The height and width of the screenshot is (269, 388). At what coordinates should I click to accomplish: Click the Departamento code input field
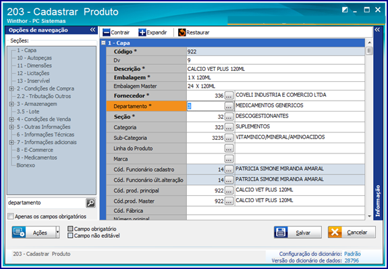pyautogui.click(x=206, y=106)
